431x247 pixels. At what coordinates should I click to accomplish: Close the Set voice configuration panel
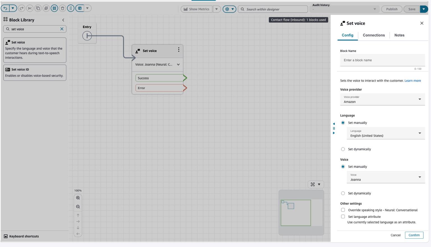coord(422,23)
